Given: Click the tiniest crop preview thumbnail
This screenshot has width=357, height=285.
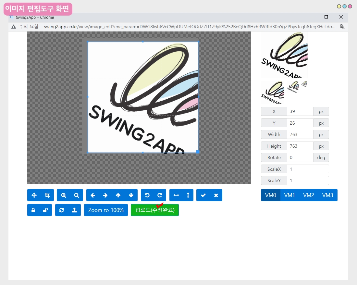Looking at the screenshot, I should point(304,84).
